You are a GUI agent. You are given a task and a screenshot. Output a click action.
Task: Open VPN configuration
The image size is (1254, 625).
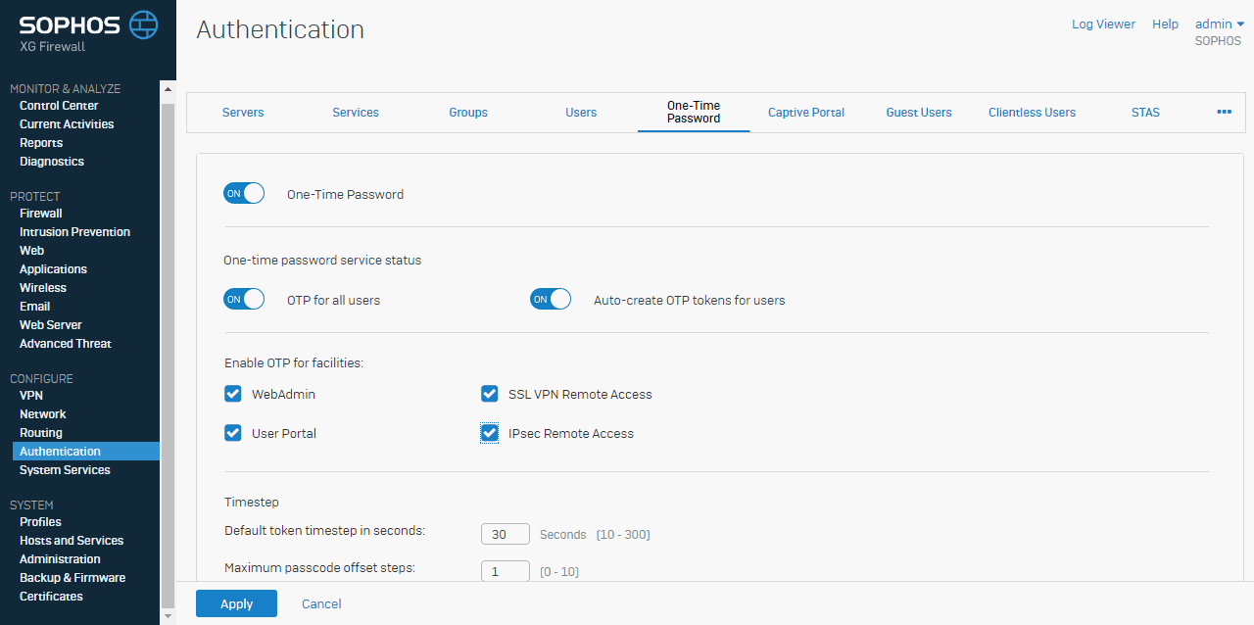(x=31, y=396)
